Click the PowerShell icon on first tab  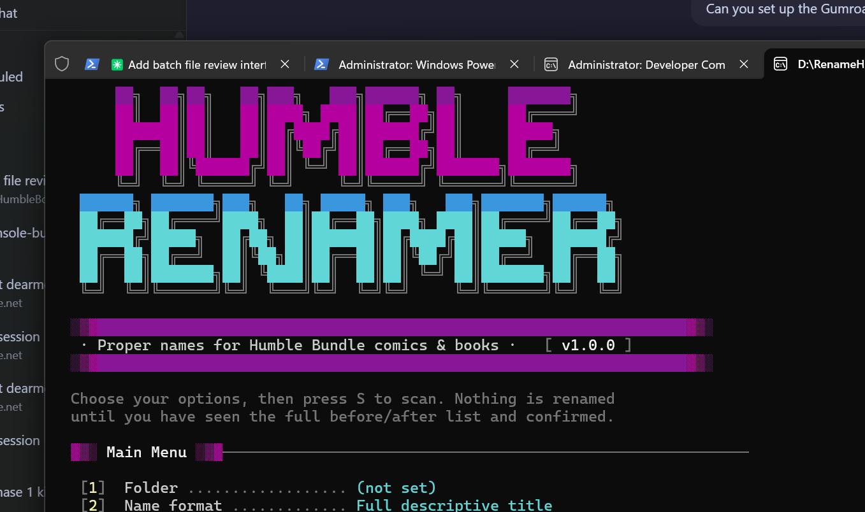(x=92, y=64)
